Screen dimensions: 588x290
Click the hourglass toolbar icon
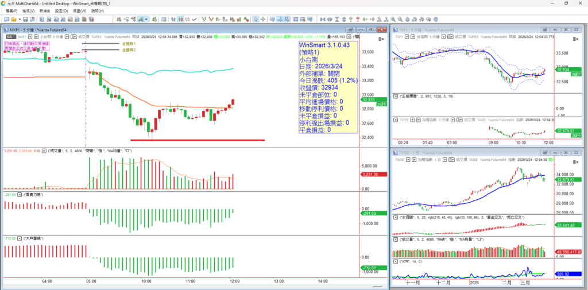coord(337,19)
